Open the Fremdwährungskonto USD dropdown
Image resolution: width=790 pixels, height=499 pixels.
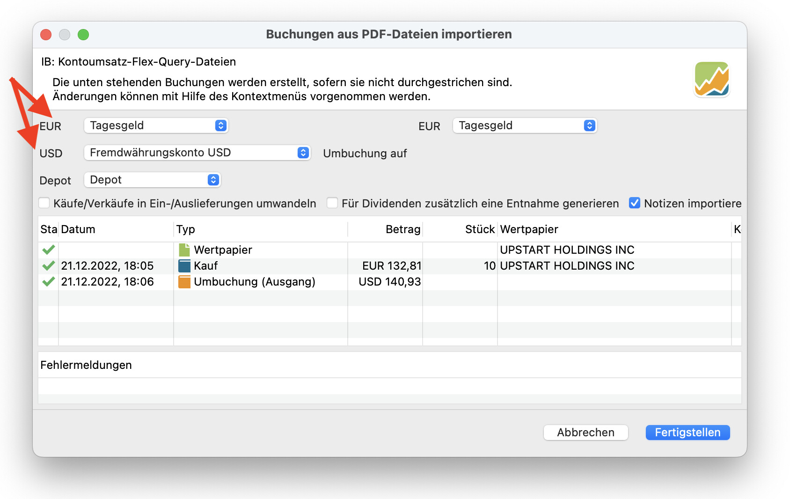pos(197,153)
